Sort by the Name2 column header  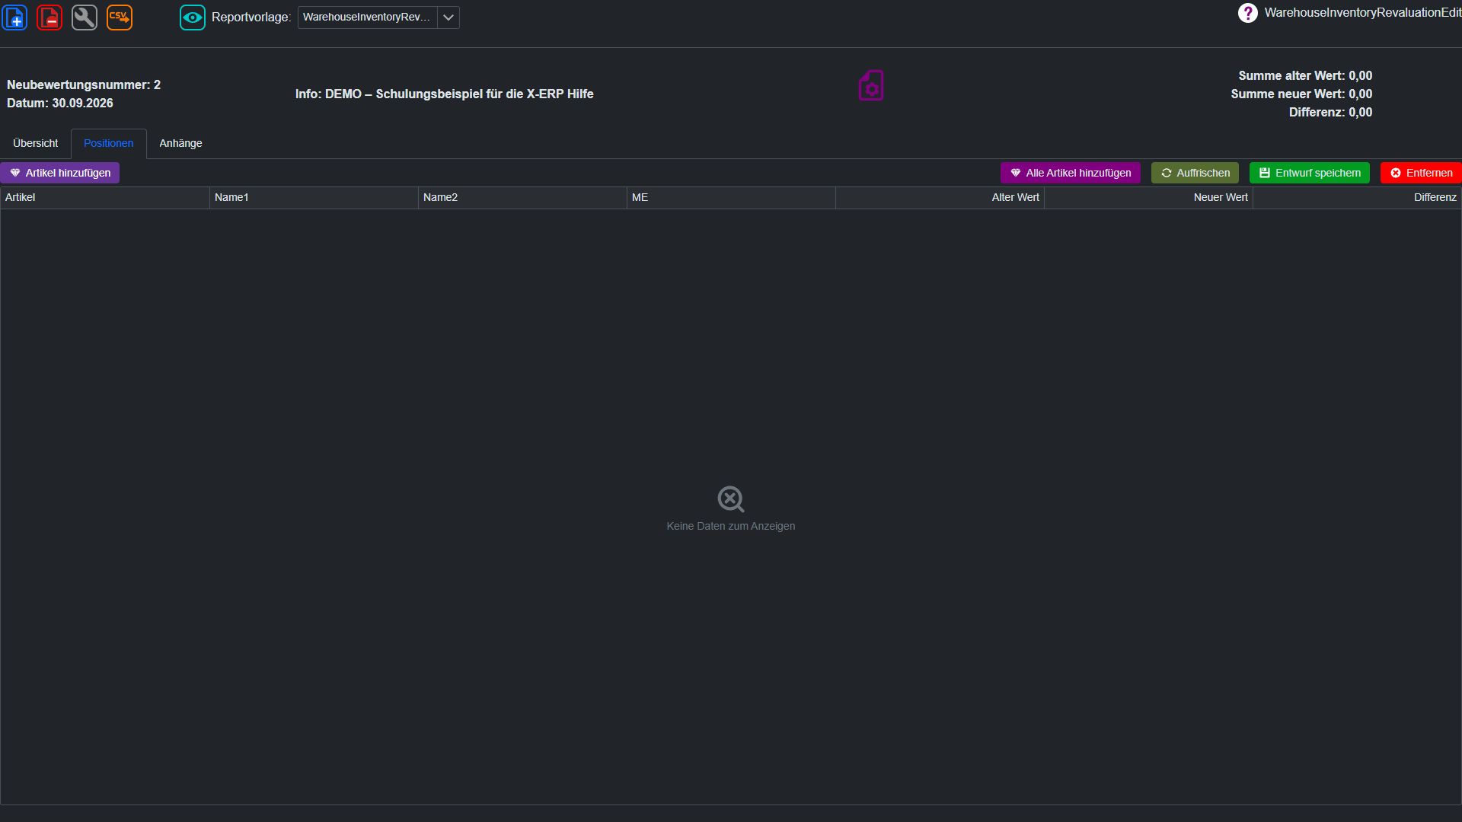522,197
